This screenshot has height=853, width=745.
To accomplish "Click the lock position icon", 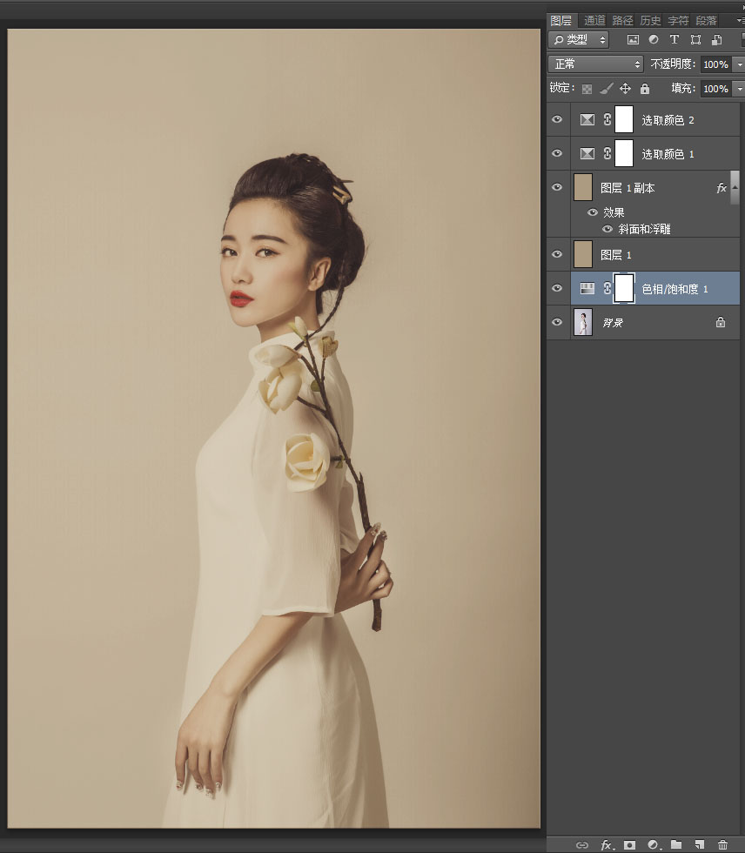I will click(626, 89).
